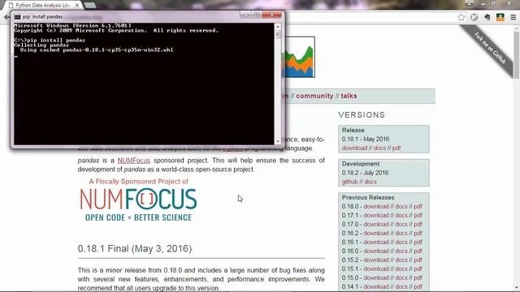Click the page scrollbar down arrow
The image size is (520, 292).
point(517,288)
